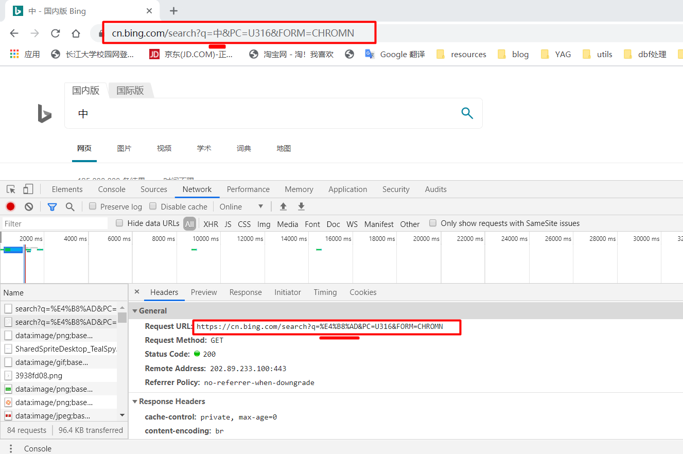Switch to the Security panel
683x454 pixels.
(396, 189)
